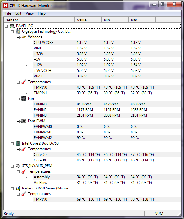The height and width of the screenshot is (219, 184).
Task: Click the NUM status bar indicator
Action: (159, 213)
